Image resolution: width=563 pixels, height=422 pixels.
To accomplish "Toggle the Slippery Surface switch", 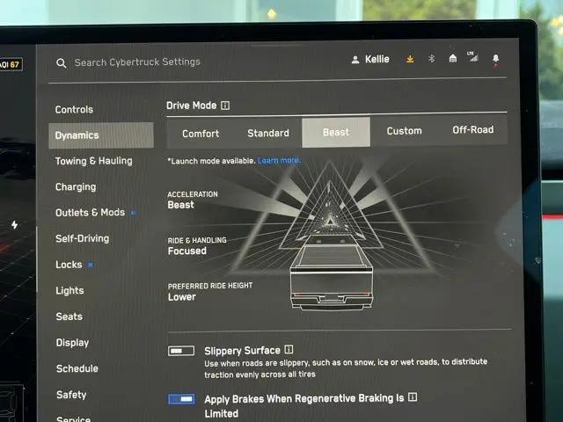I will click(x=181, y=351).
